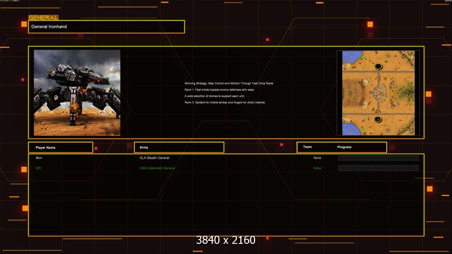Click the Winning Strategy description line
Viewport: 452px width, 254px height.
pyautogui.click(x=229, y=83)
